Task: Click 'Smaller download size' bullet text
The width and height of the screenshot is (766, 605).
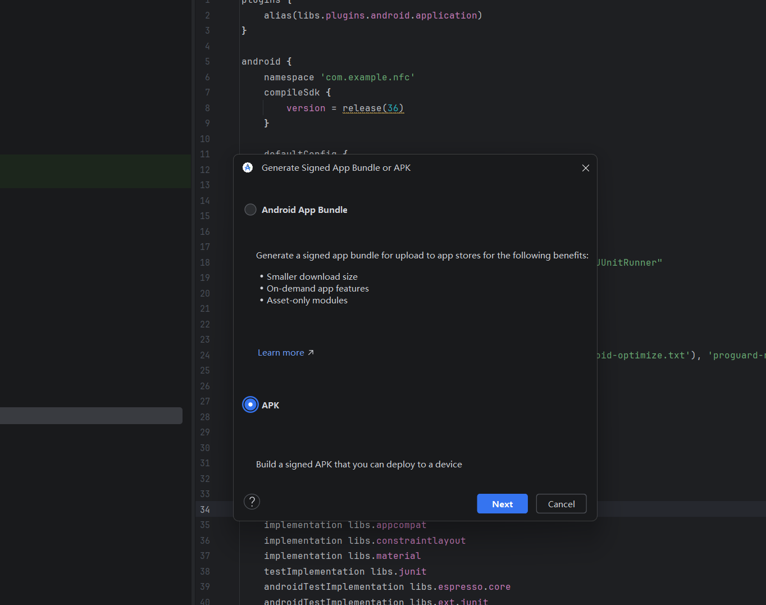Action: point(312,276)
